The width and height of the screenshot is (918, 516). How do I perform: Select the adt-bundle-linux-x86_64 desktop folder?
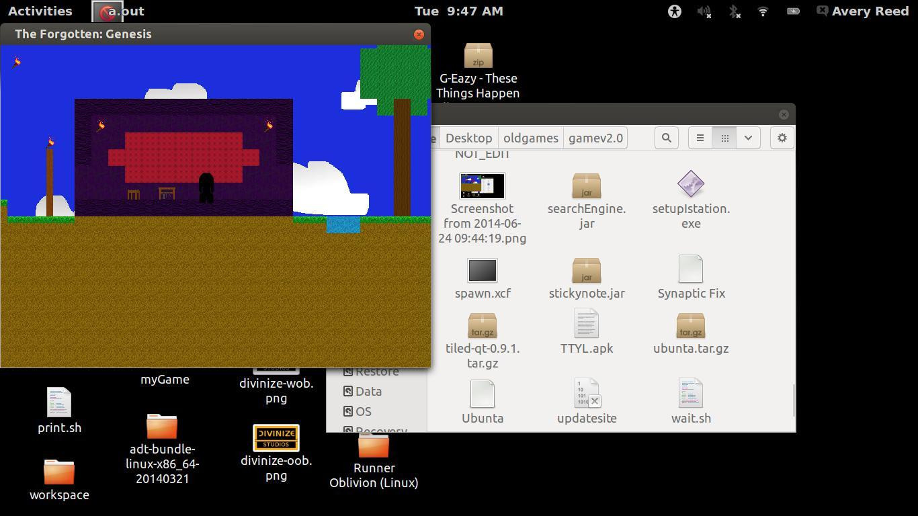[162, 449]
